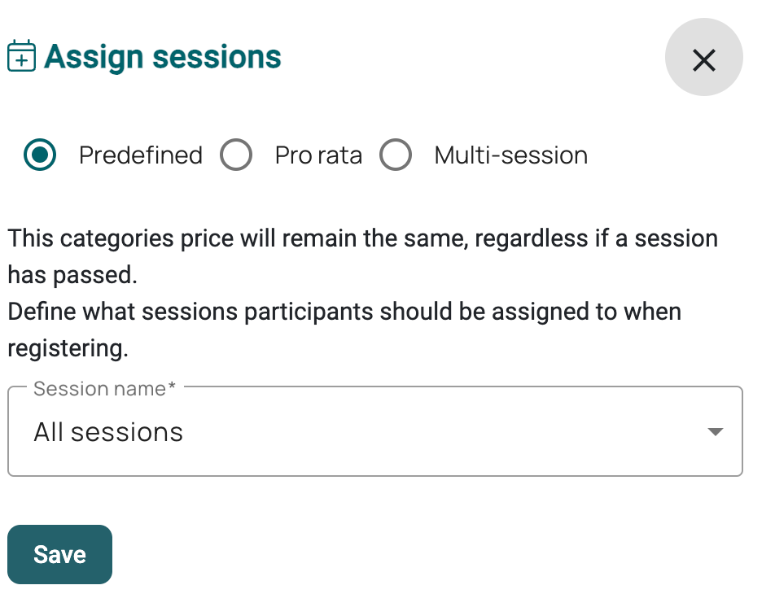Click the word "registering."
Viewport: 775px width, 607px height.
point(68,348)
